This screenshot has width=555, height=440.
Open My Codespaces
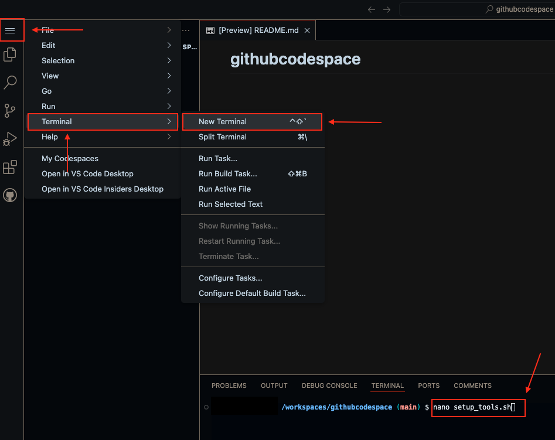(x=103, y=159)
